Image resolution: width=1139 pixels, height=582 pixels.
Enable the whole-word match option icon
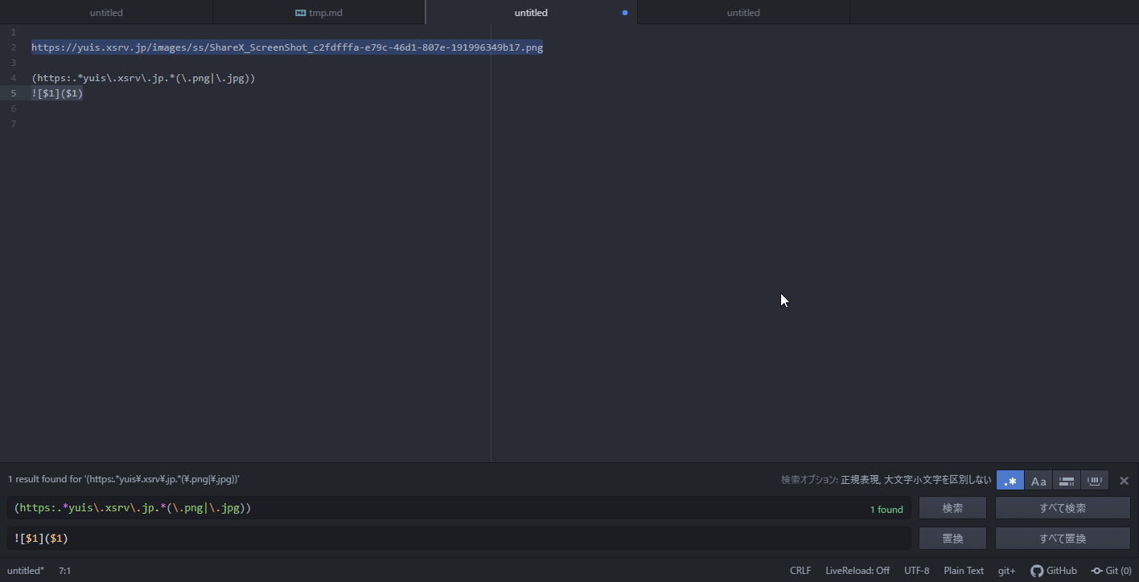(x=1095, y=481)
